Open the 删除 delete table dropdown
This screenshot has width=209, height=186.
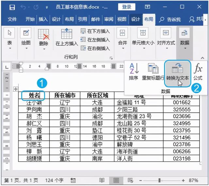click(44, 39)
